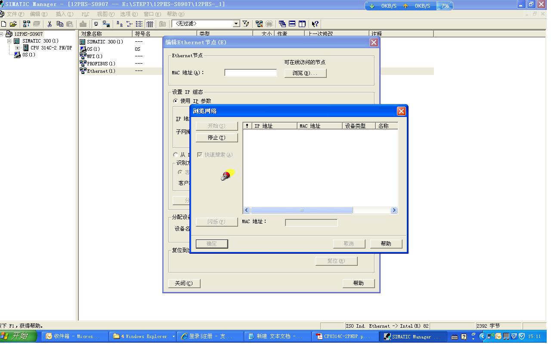Click the New project toolbar icon
This screenshot has height=344, width=551.
tap(4, 24)
